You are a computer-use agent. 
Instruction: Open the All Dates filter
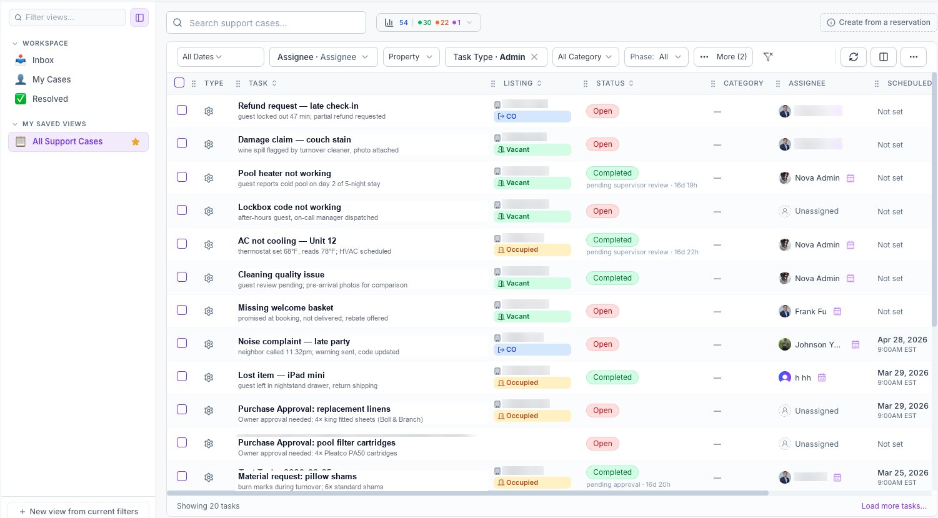click(221, 57)
